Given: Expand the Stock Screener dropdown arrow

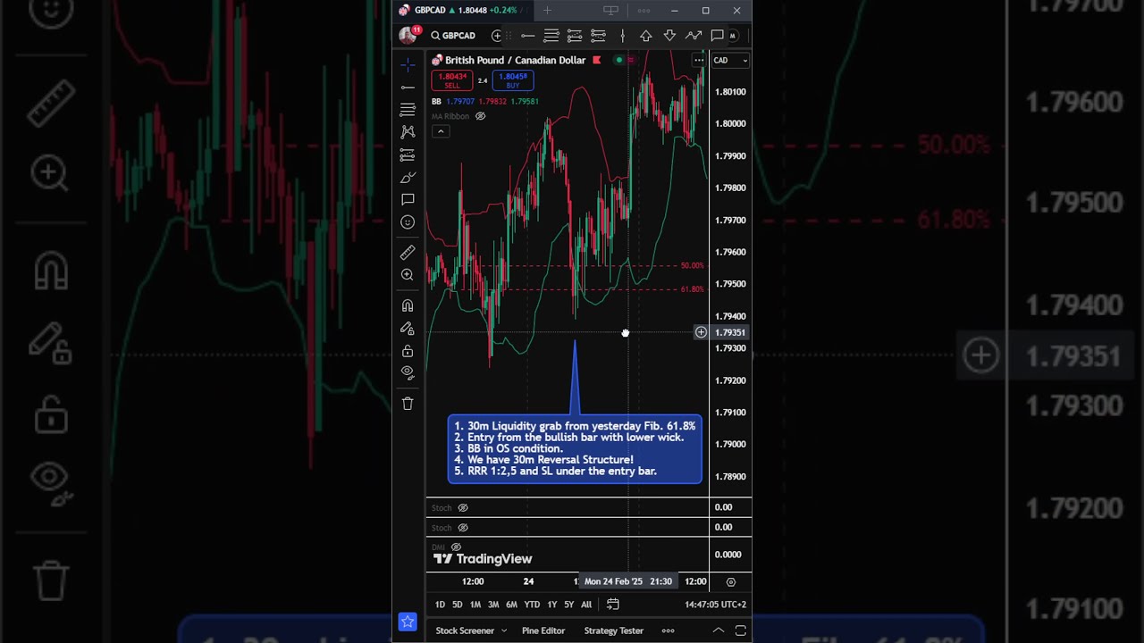Looking at the screenshot, I should click(x=504, y=630).
